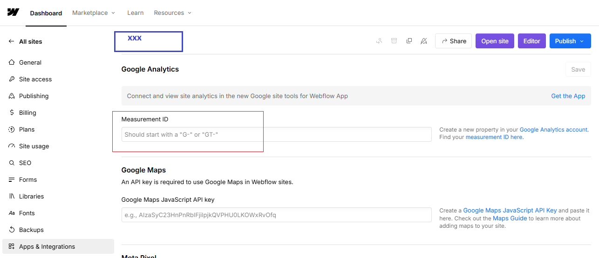Image resolution: width=599 pixels, height=258 pixels.
Task: Open SEO settings label
Action: coord(25,163)
